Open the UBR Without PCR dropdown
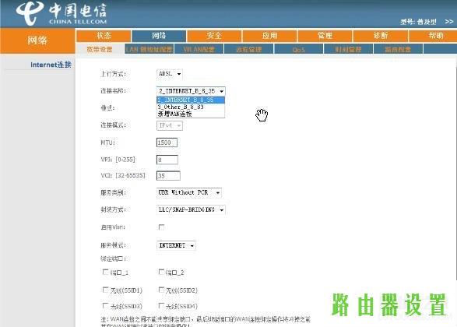Image resolution: width=457 pixels, height=327 pixels. point(189,192)
